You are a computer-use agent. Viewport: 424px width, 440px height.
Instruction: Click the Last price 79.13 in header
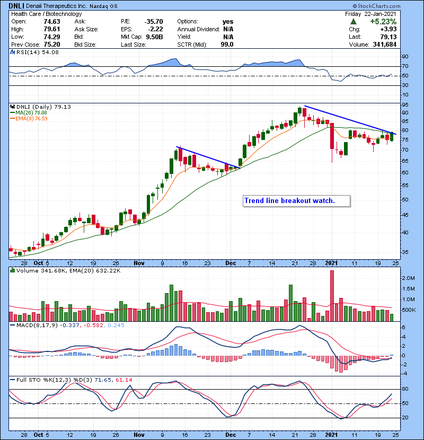(x=388, y=37)
